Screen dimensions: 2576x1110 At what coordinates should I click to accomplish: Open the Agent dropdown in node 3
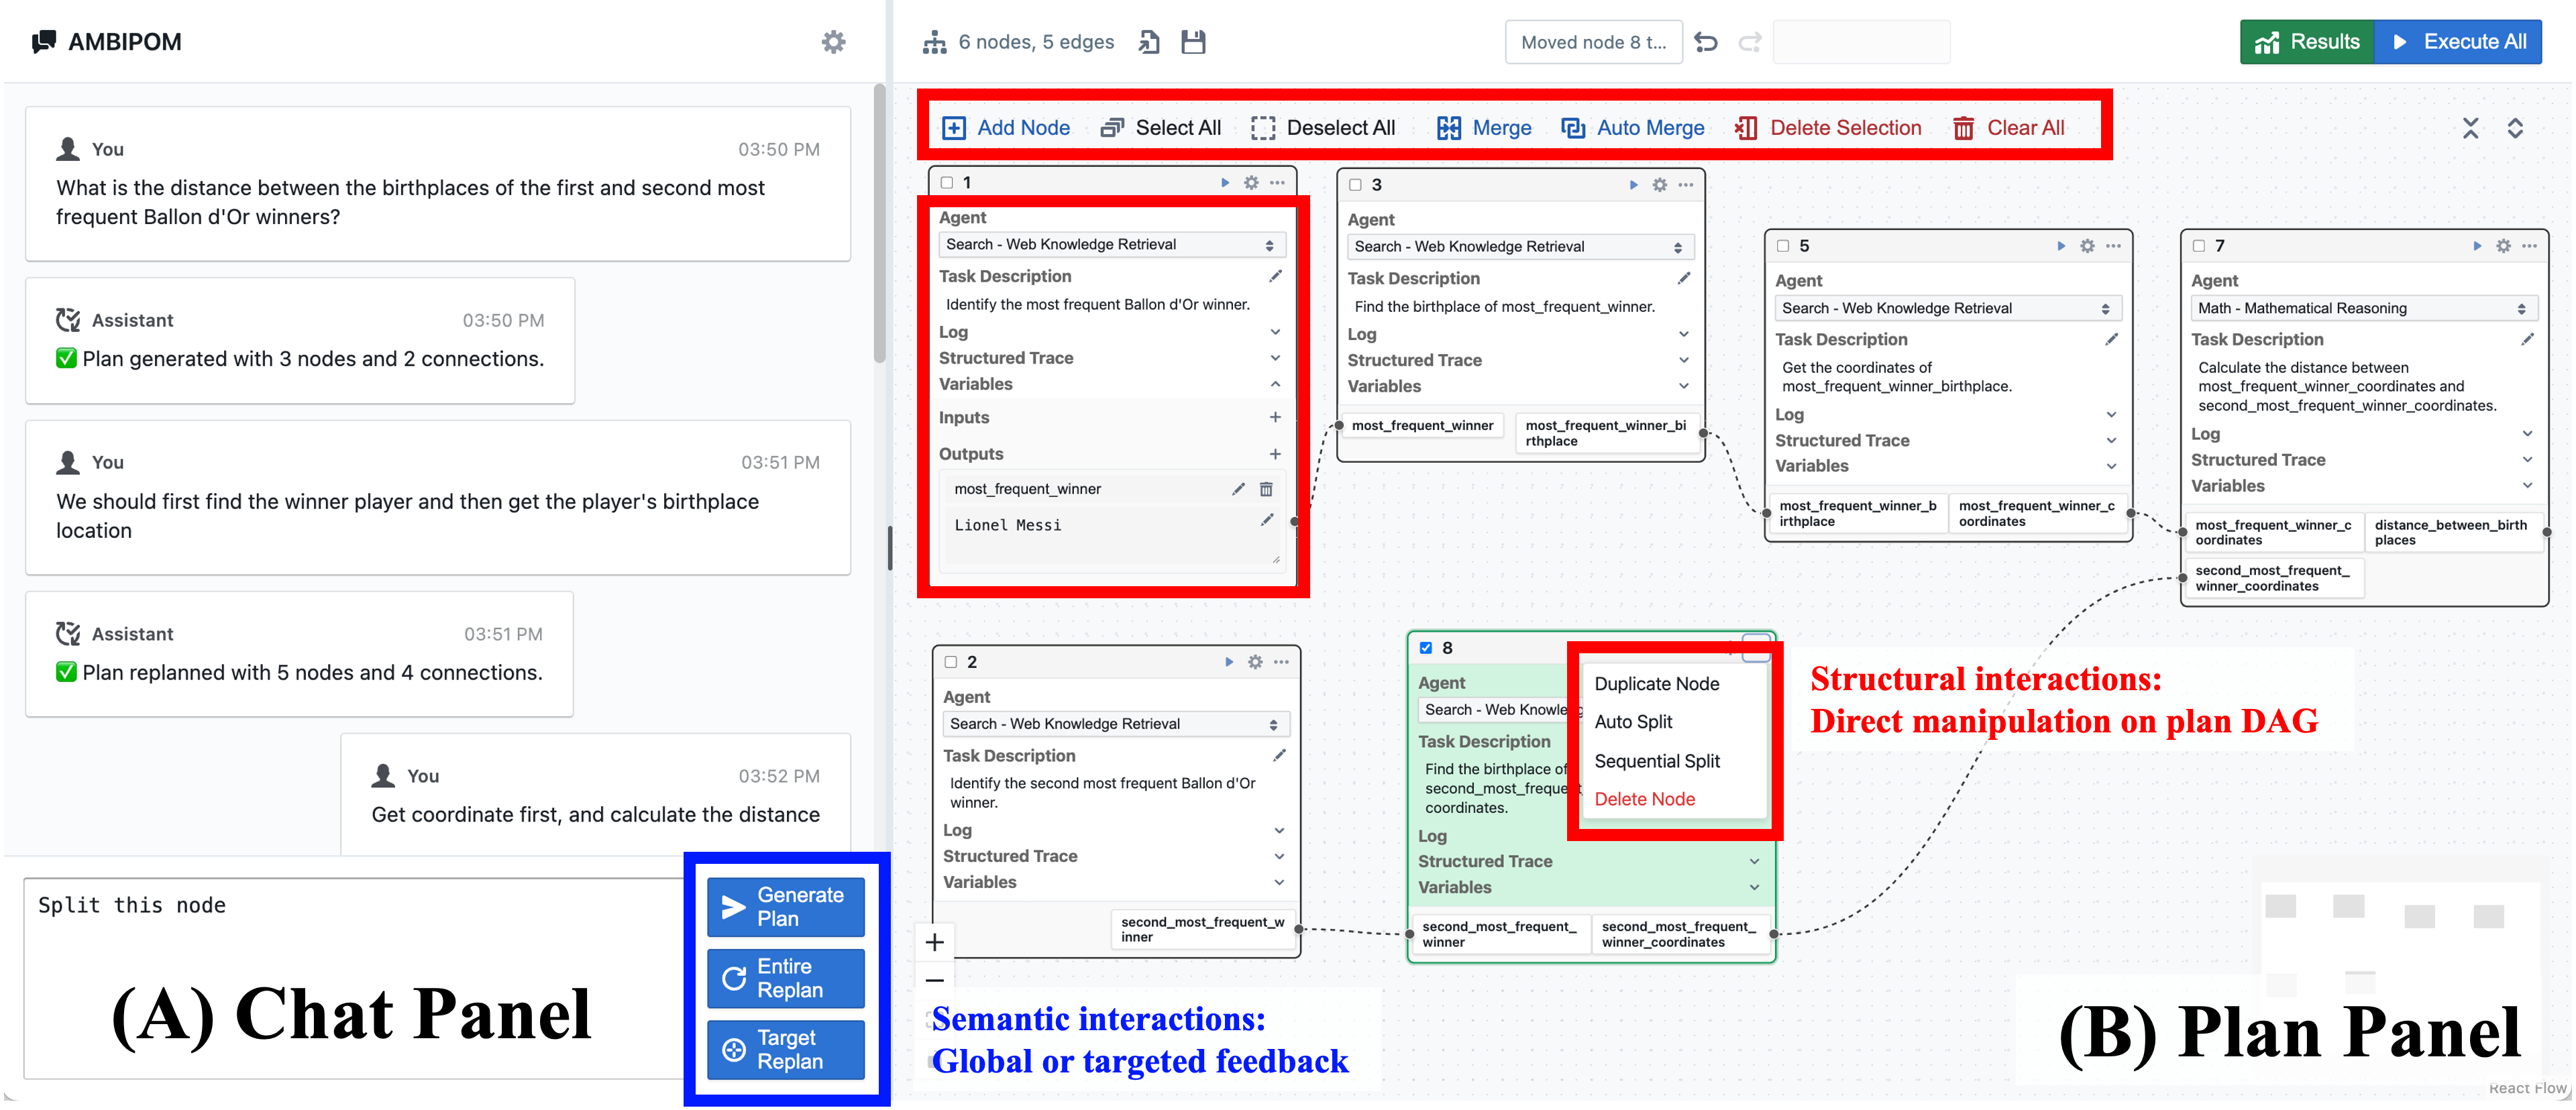(1520, 247)
